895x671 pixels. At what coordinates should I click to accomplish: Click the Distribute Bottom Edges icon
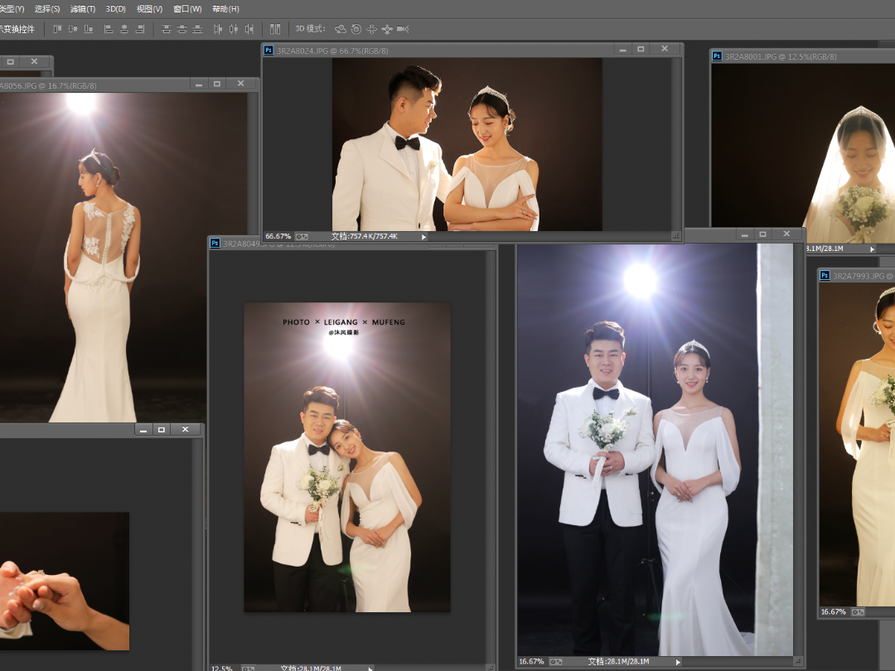click(x=197, y=29)
